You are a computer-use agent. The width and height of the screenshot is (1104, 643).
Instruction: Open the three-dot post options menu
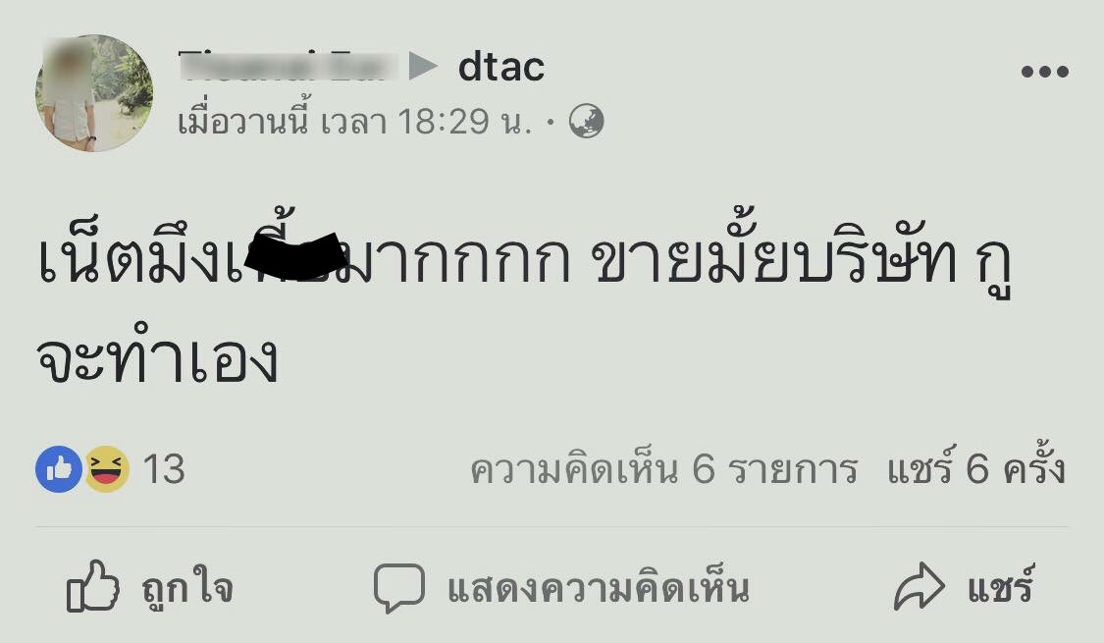(x=1045, y=71)
